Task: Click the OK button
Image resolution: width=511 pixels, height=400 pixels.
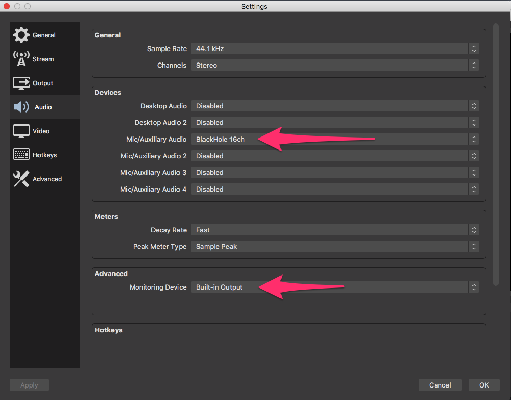Action: [484, 385]
